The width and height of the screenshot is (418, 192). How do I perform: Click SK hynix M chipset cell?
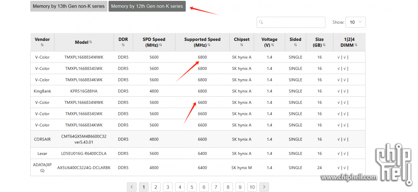tap(242, 168)
